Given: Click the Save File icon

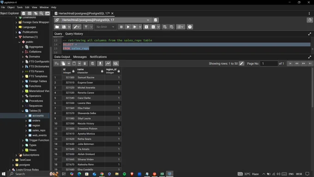Looking at the screenshot, I should 64,27.
